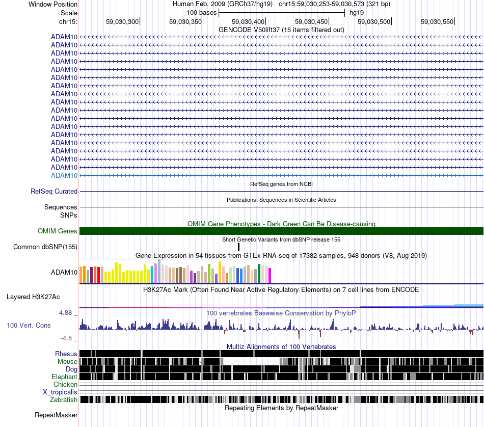
Task: Open Publications: Sequences in Scientific Articles track
Action: 281,200
